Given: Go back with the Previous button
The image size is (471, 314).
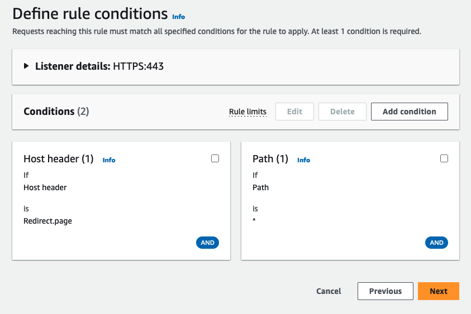Looking at the screenshot, I should 385,291.
